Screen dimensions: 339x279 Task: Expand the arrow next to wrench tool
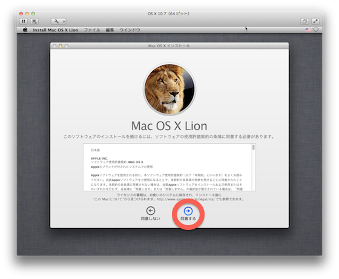(x=64, y=21)
